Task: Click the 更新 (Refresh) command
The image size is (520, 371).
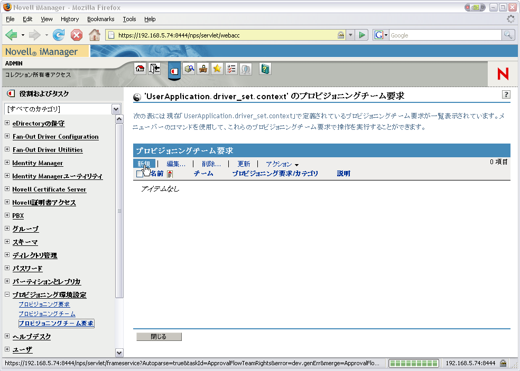Action: 244,164
